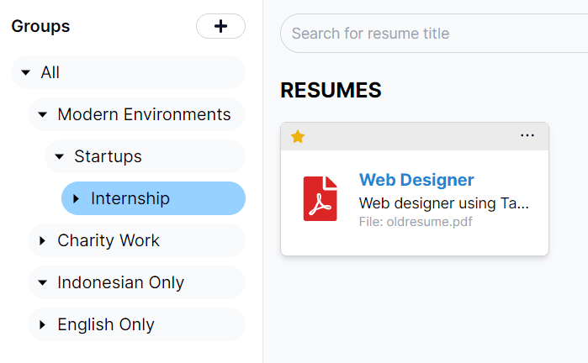Image resolution: width=588 pixels, height=363 pixels.
Task: Select the Charity Work group
Action: point(136,240)
